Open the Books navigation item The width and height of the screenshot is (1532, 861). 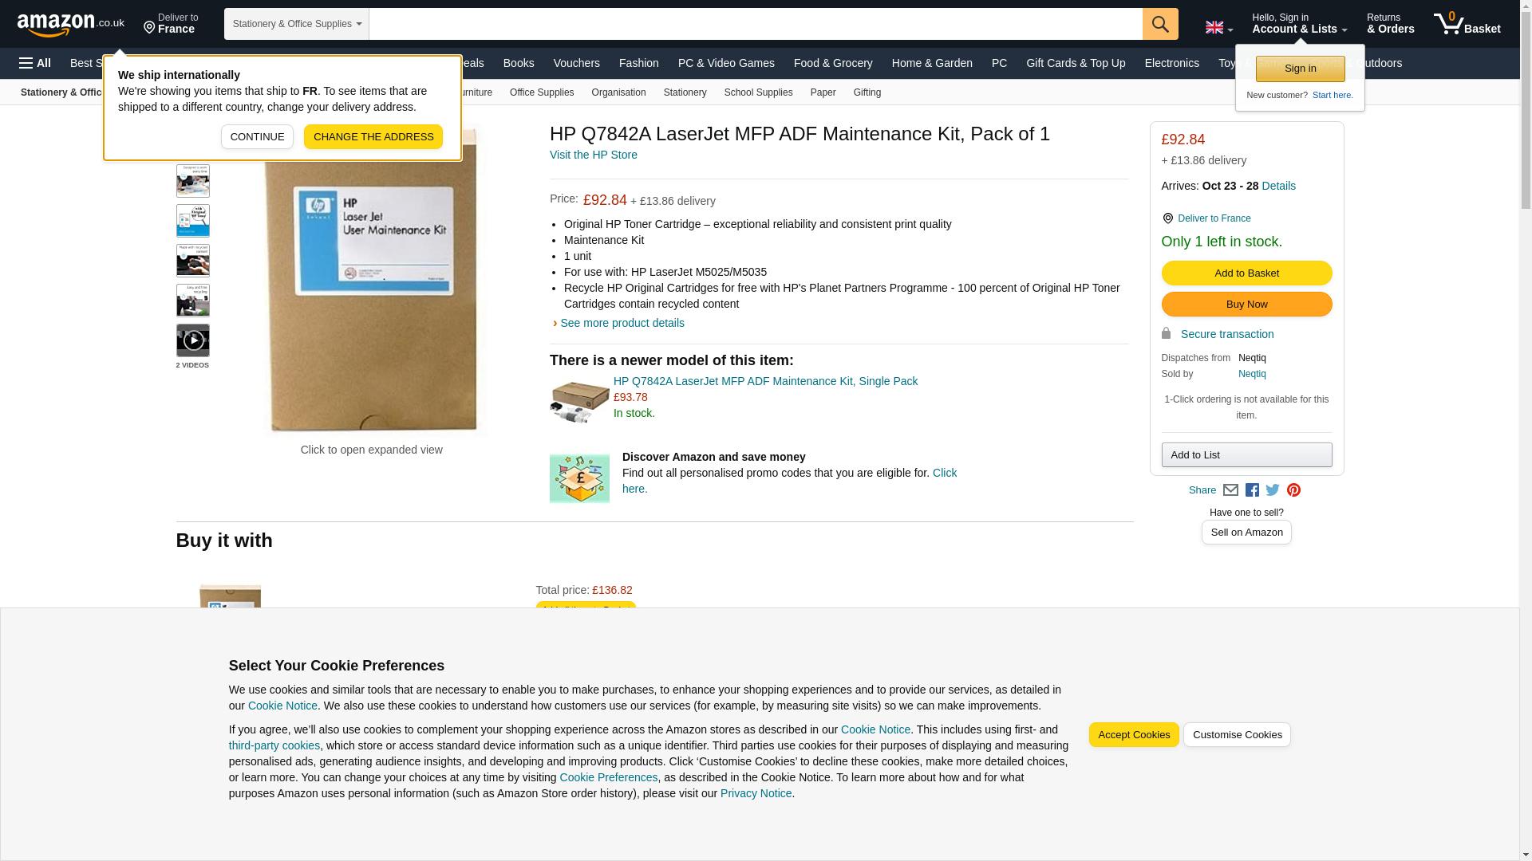point(519,63)
